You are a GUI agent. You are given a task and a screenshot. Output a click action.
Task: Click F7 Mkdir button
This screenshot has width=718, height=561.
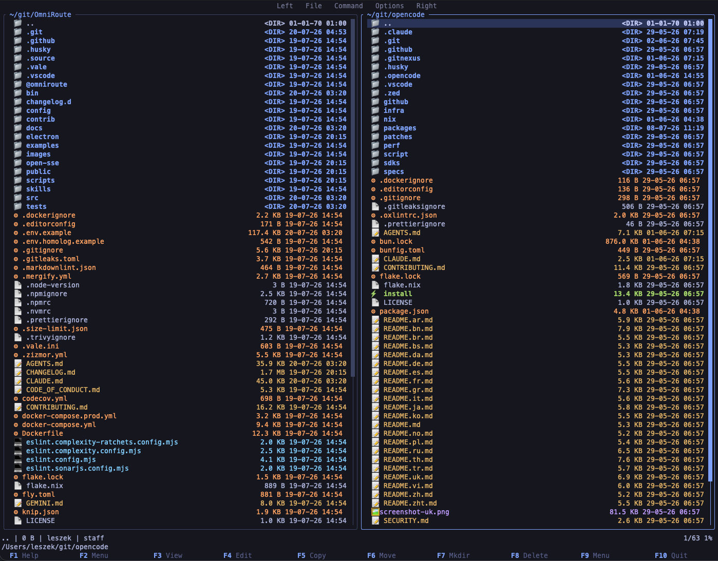pyautogui.click(x=454, y=555)
